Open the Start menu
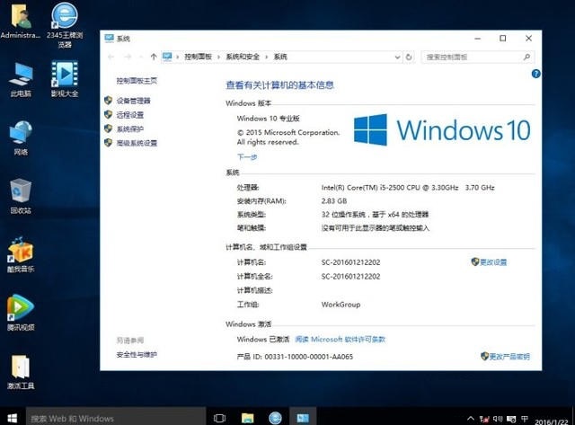This screenshot has width=575, height=425. click(12, 418)
